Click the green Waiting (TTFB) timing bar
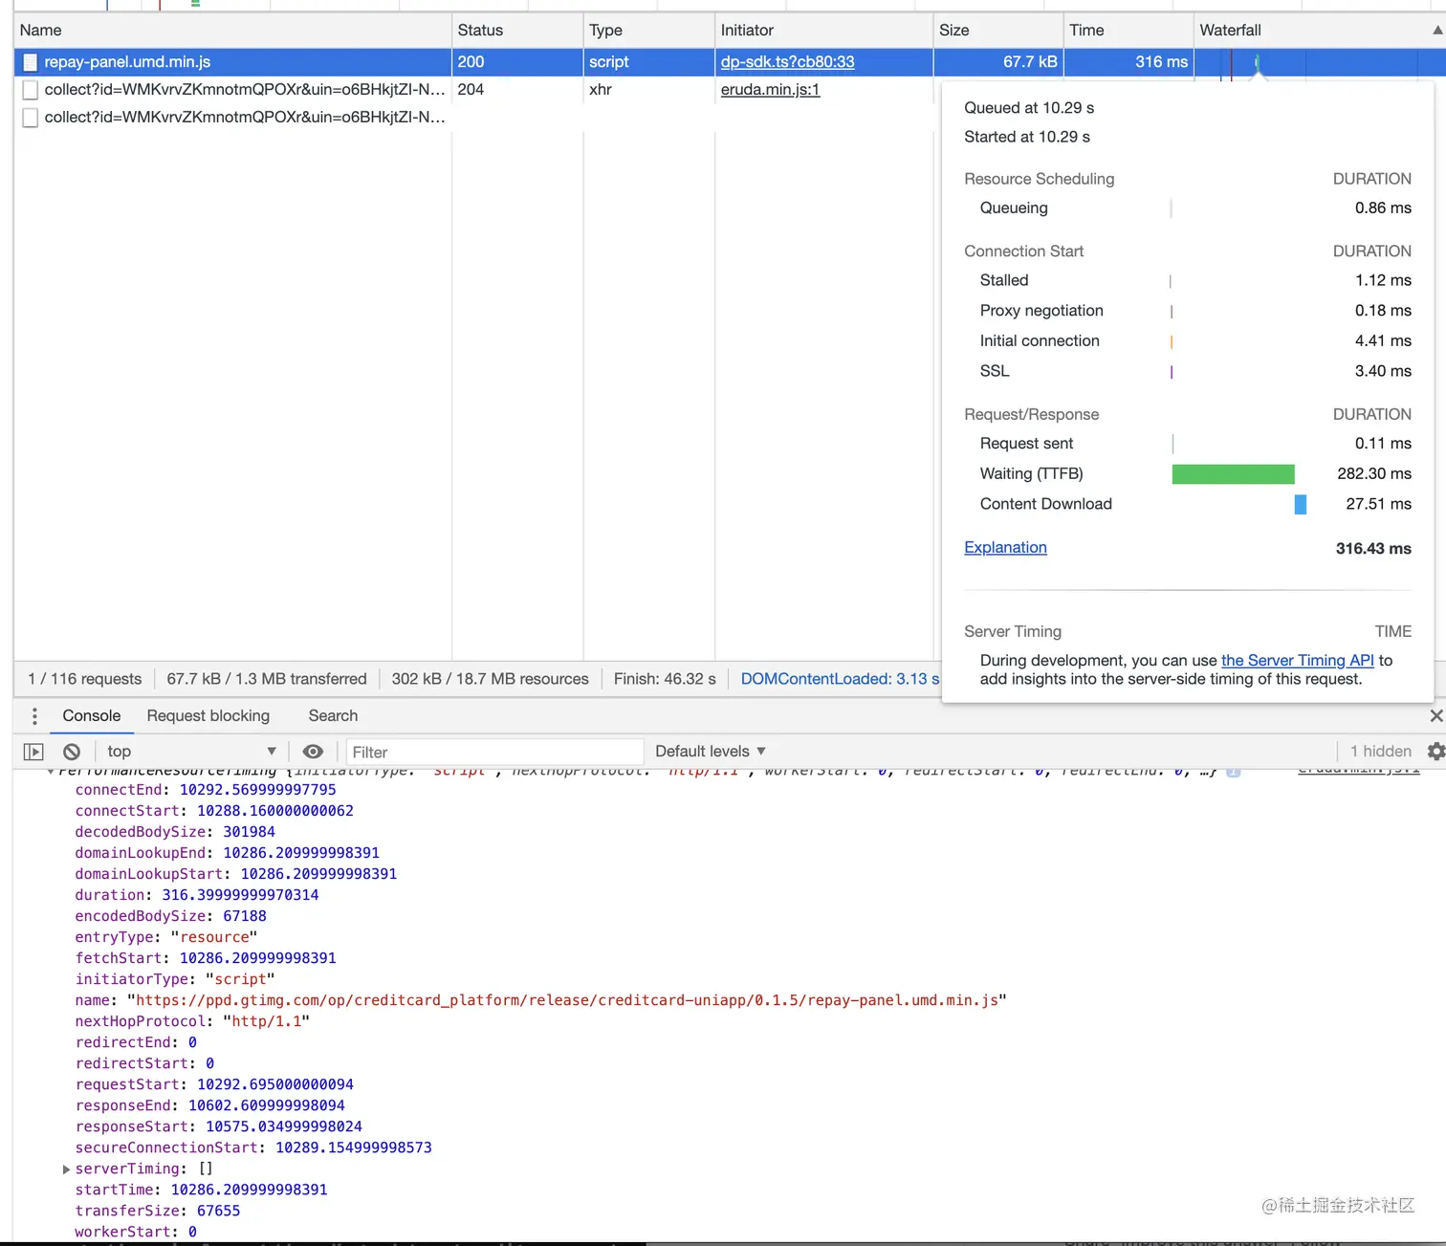Image resolution: width=1446 pixels, height=1246 pixels. click(1233, 474)
